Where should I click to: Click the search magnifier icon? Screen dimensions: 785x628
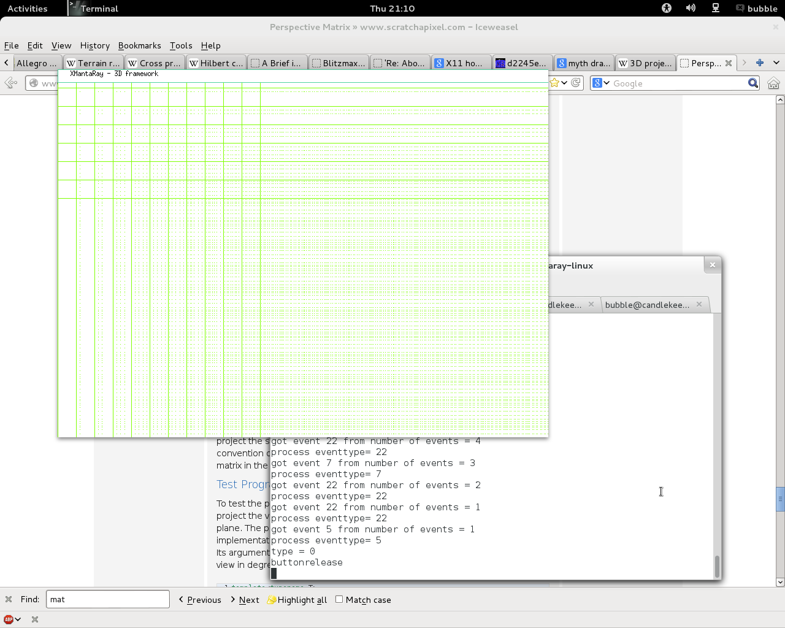pos(753,83)
